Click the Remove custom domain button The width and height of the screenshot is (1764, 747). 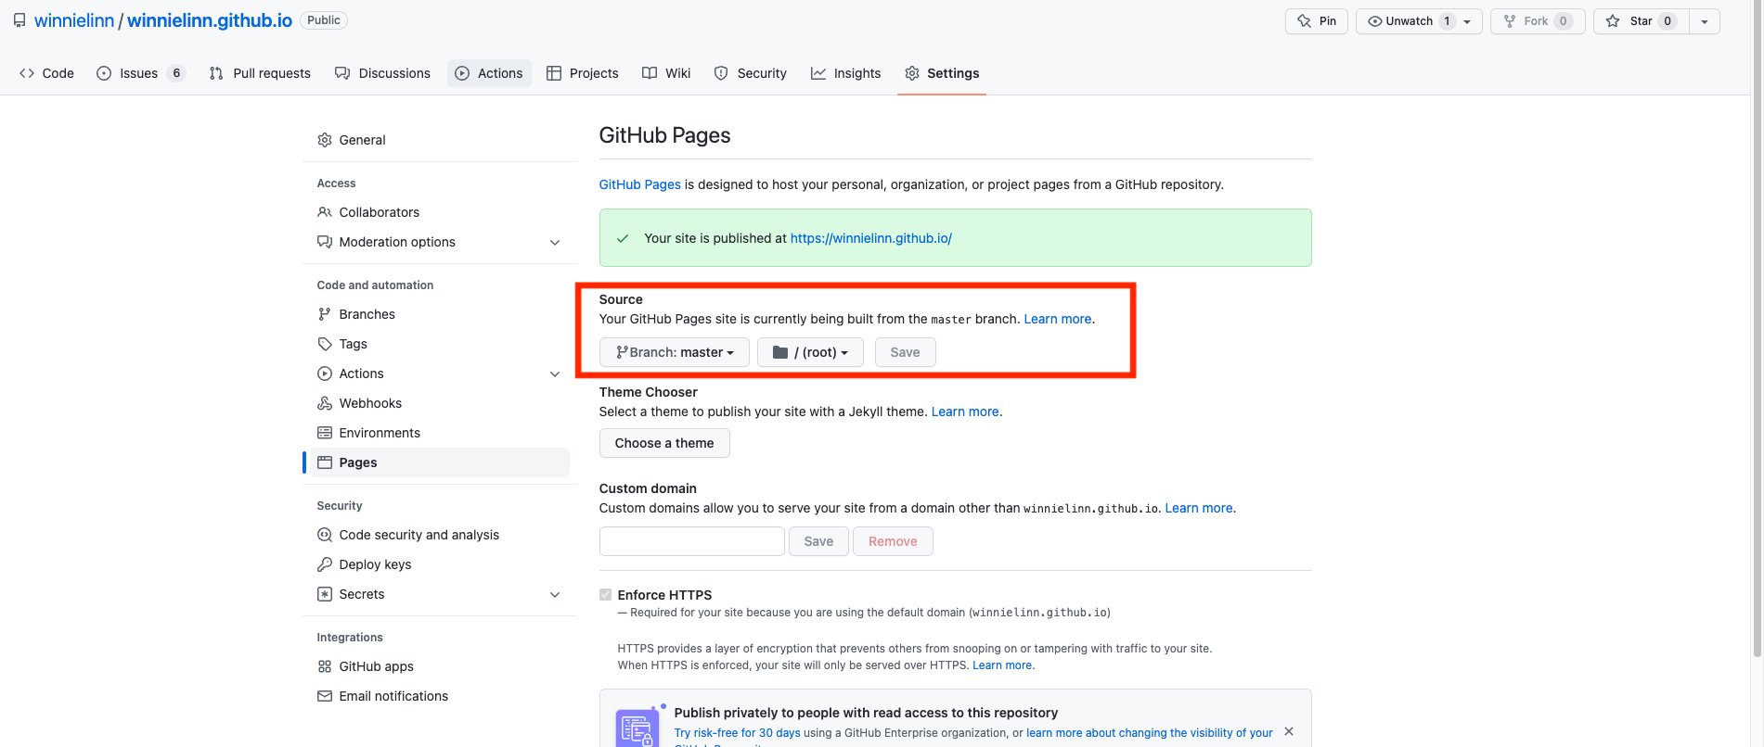coord(892,541)
